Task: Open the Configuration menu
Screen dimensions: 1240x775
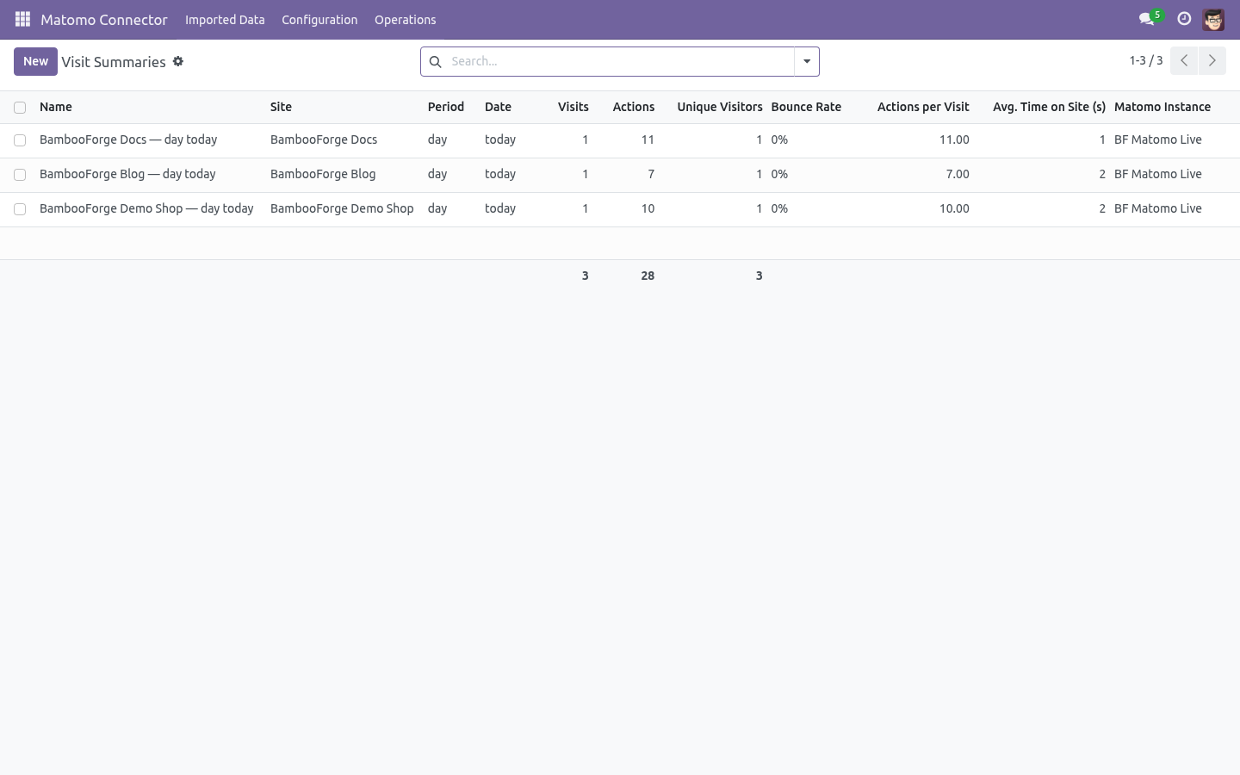Action: point(319,19)
